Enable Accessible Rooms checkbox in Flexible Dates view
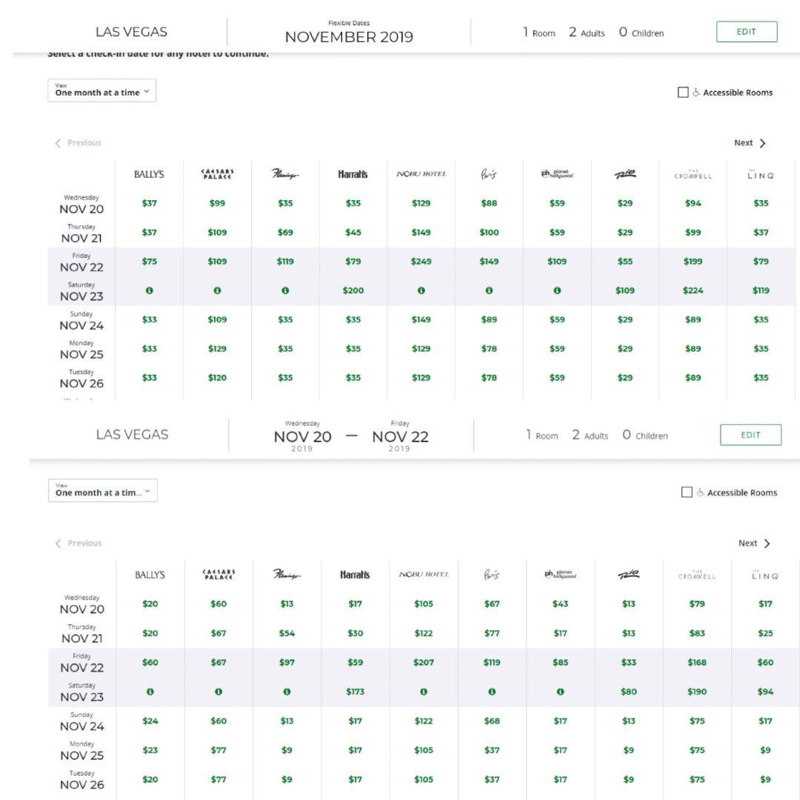The width and height of the screenshot is (800, 800). point(683,93)
